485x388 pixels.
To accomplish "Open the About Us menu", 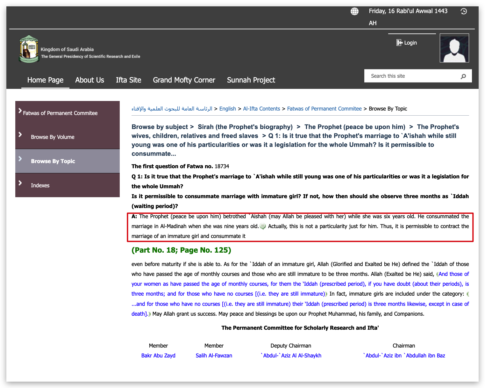I will [89, 80].
